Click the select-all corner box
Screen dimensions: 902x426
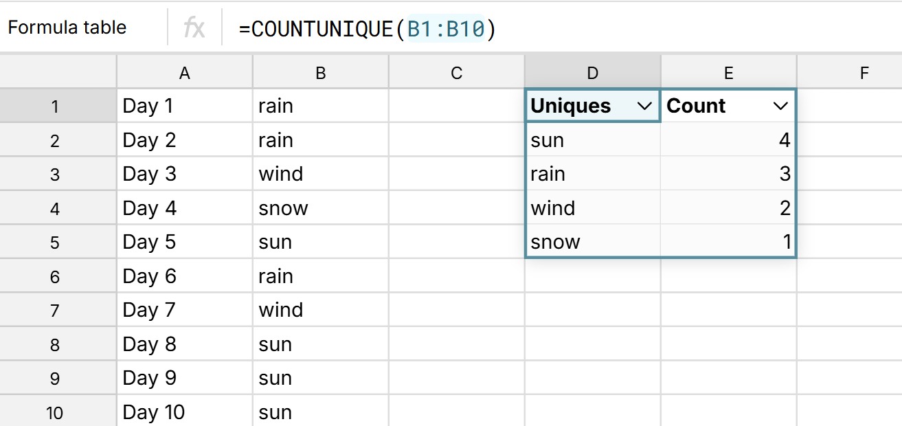[x=58, y=73]
